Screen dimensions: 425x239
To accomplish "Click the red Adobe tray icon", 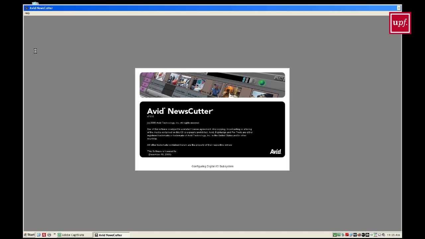I will coord(347,235).
